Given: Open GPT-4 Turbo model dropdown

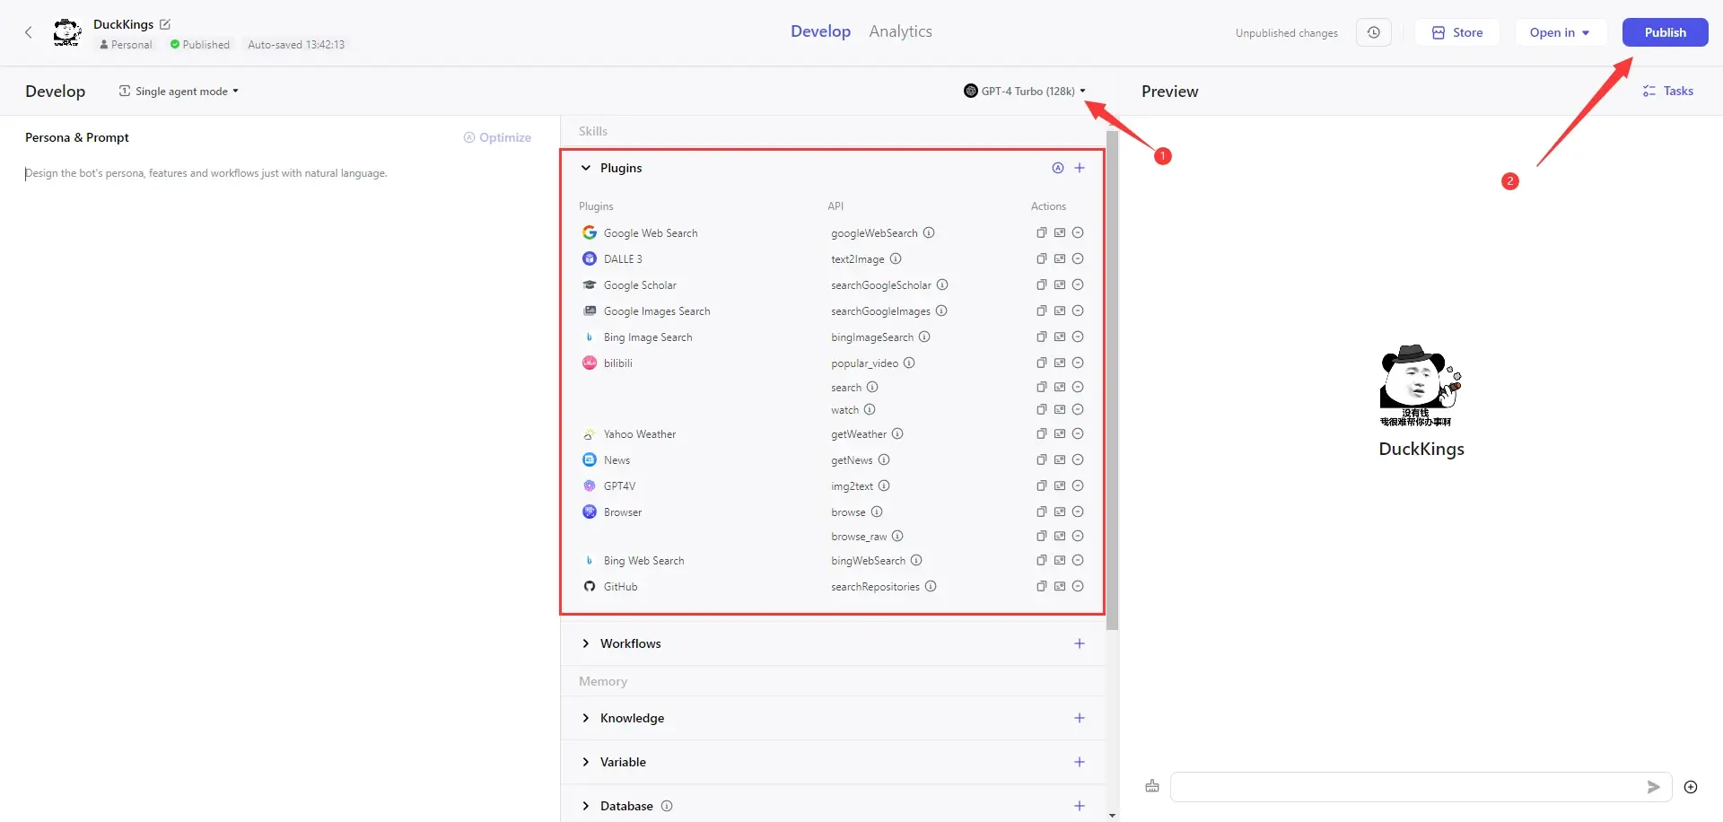Looking at the screenshot, I should (x=1025, y=91).
